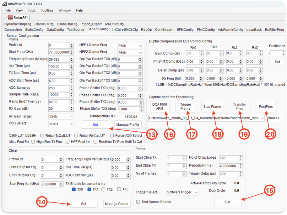Enable RetainRxCalLUT checkbox
287x215 pixels.
pos(76,135)
